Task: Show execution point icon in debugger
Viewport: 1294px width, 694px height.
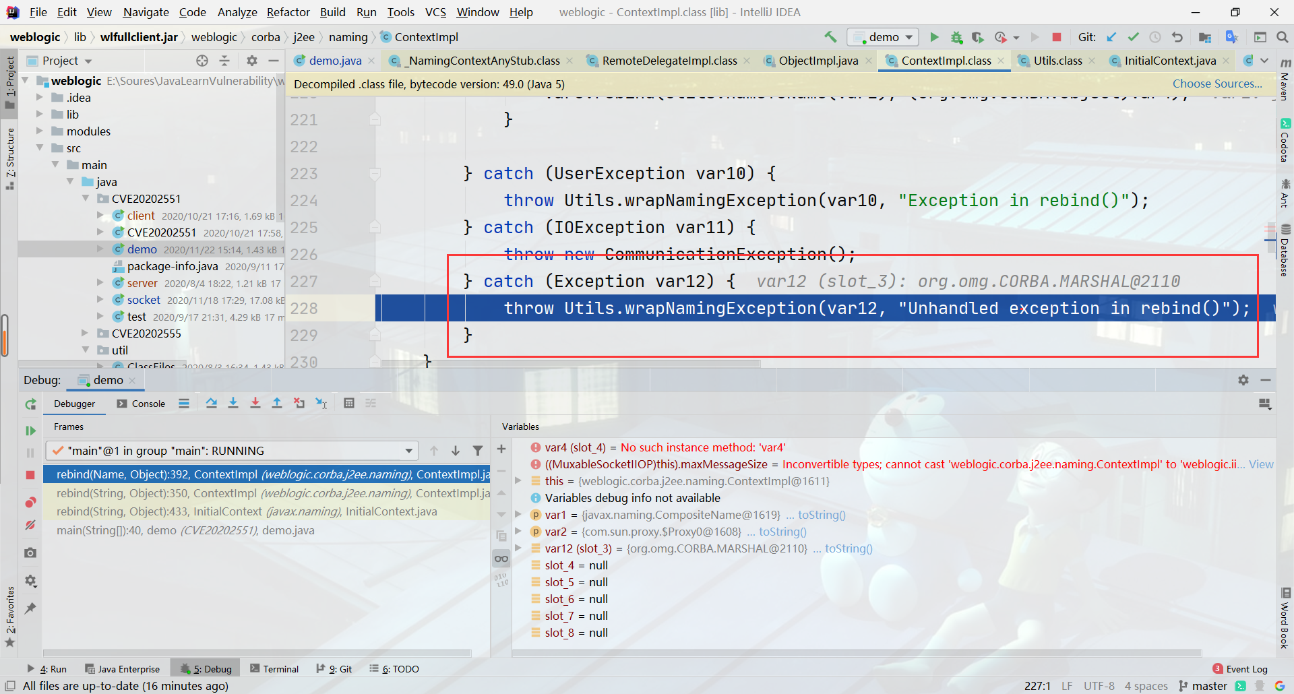Action: (x=183, y=403)
